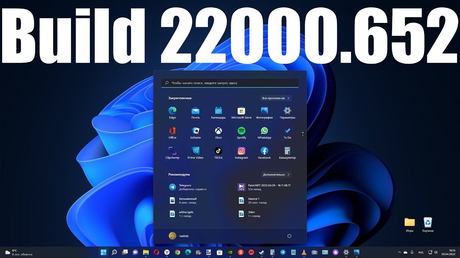Open volume controls from the speaker icon
The height and width of the screenshot is (258, 460).
pos(436,252)
